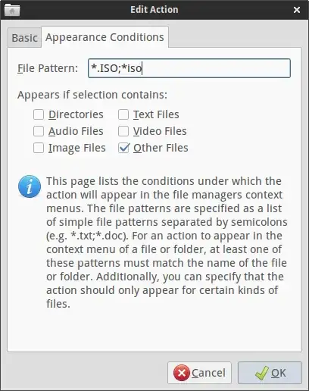
Task: Tick the Video Files checkbox
Action: tap(123, 131)
